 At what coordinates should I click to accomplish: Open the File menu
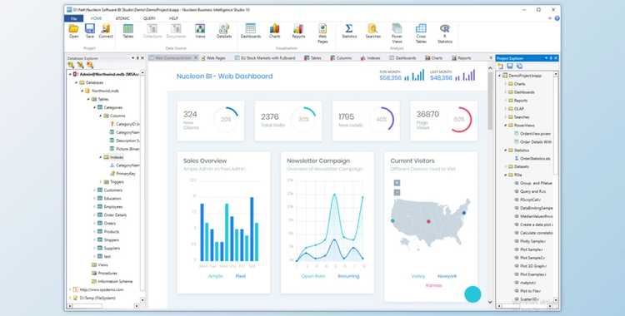coord(73,18)
